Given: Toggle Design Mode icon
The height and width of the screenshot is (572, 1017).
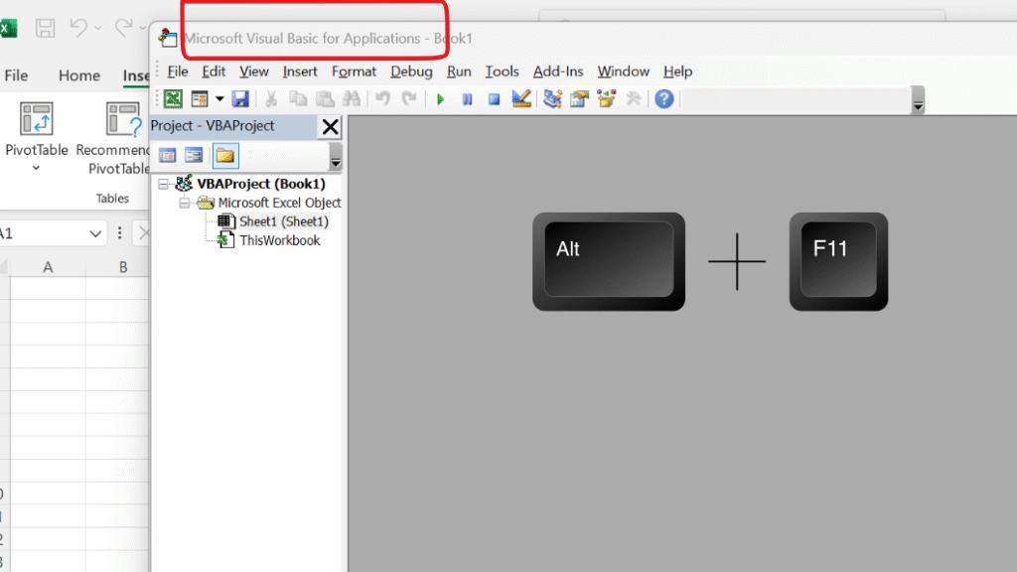Looking at the screenshot, I should point(520,98).
